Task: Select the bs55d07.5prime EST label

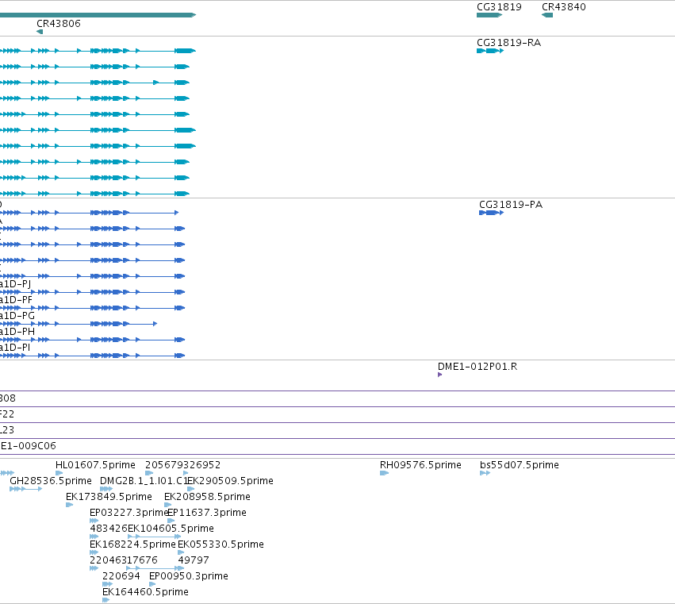Action: (520, 465)
